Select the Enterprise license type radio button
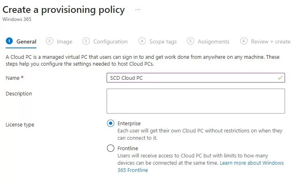 pyautogui.click(x=111, y=123)
